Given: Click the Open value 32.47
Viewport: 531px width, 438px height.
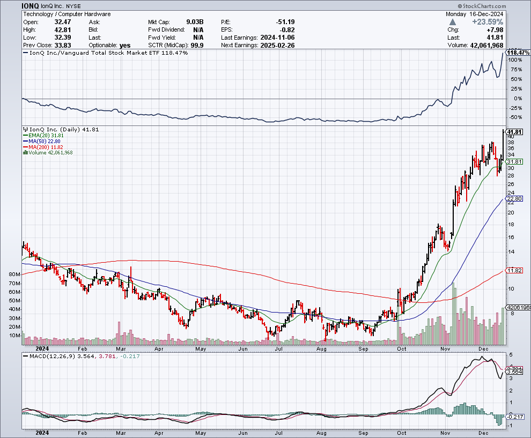Looking at the screenshot, I should click(x=63, y=22).
